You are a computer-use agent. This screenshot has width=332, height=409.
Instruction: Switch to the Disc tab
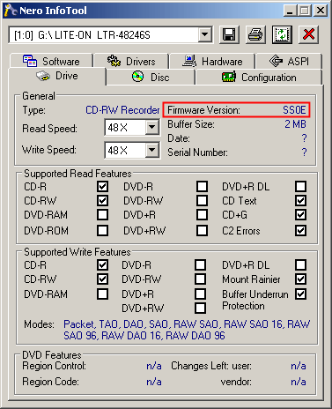151,78
